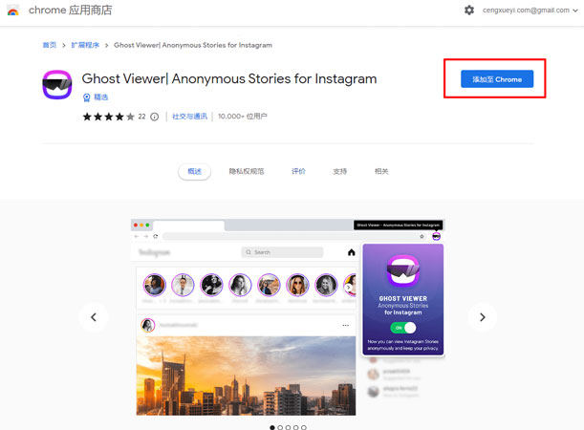
Task: Click the extension screenshot preview image
Action: pos(288,317)
